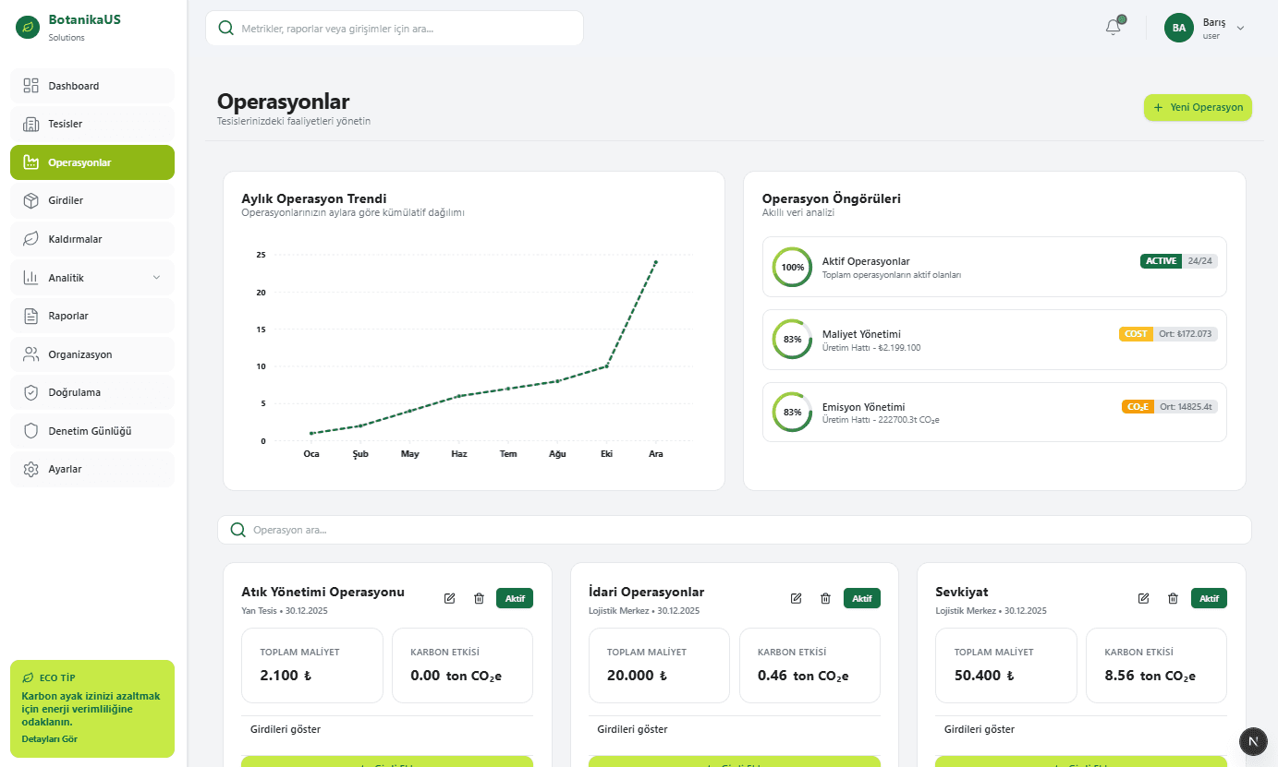Screen dimensions: 1278x767
Task: Delete the İdari Operasyonlar operation
Action: [825, 598]
